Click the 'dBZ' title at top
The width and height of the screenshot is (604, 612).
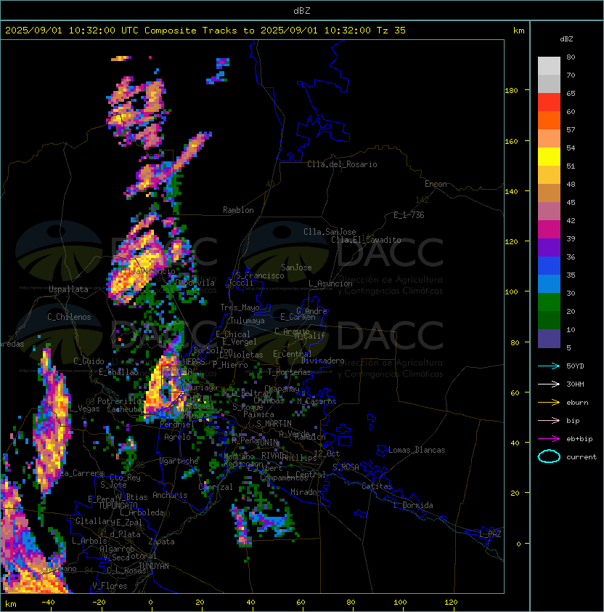[302, 10]
